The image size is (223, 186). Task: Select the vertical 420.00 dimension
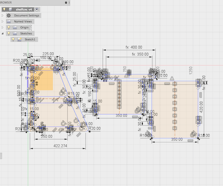pos(201,107)
